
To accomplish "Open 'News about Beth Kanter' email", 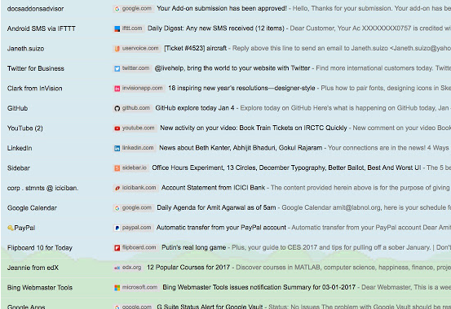I will pyautogui.click(x=241, y=148).
